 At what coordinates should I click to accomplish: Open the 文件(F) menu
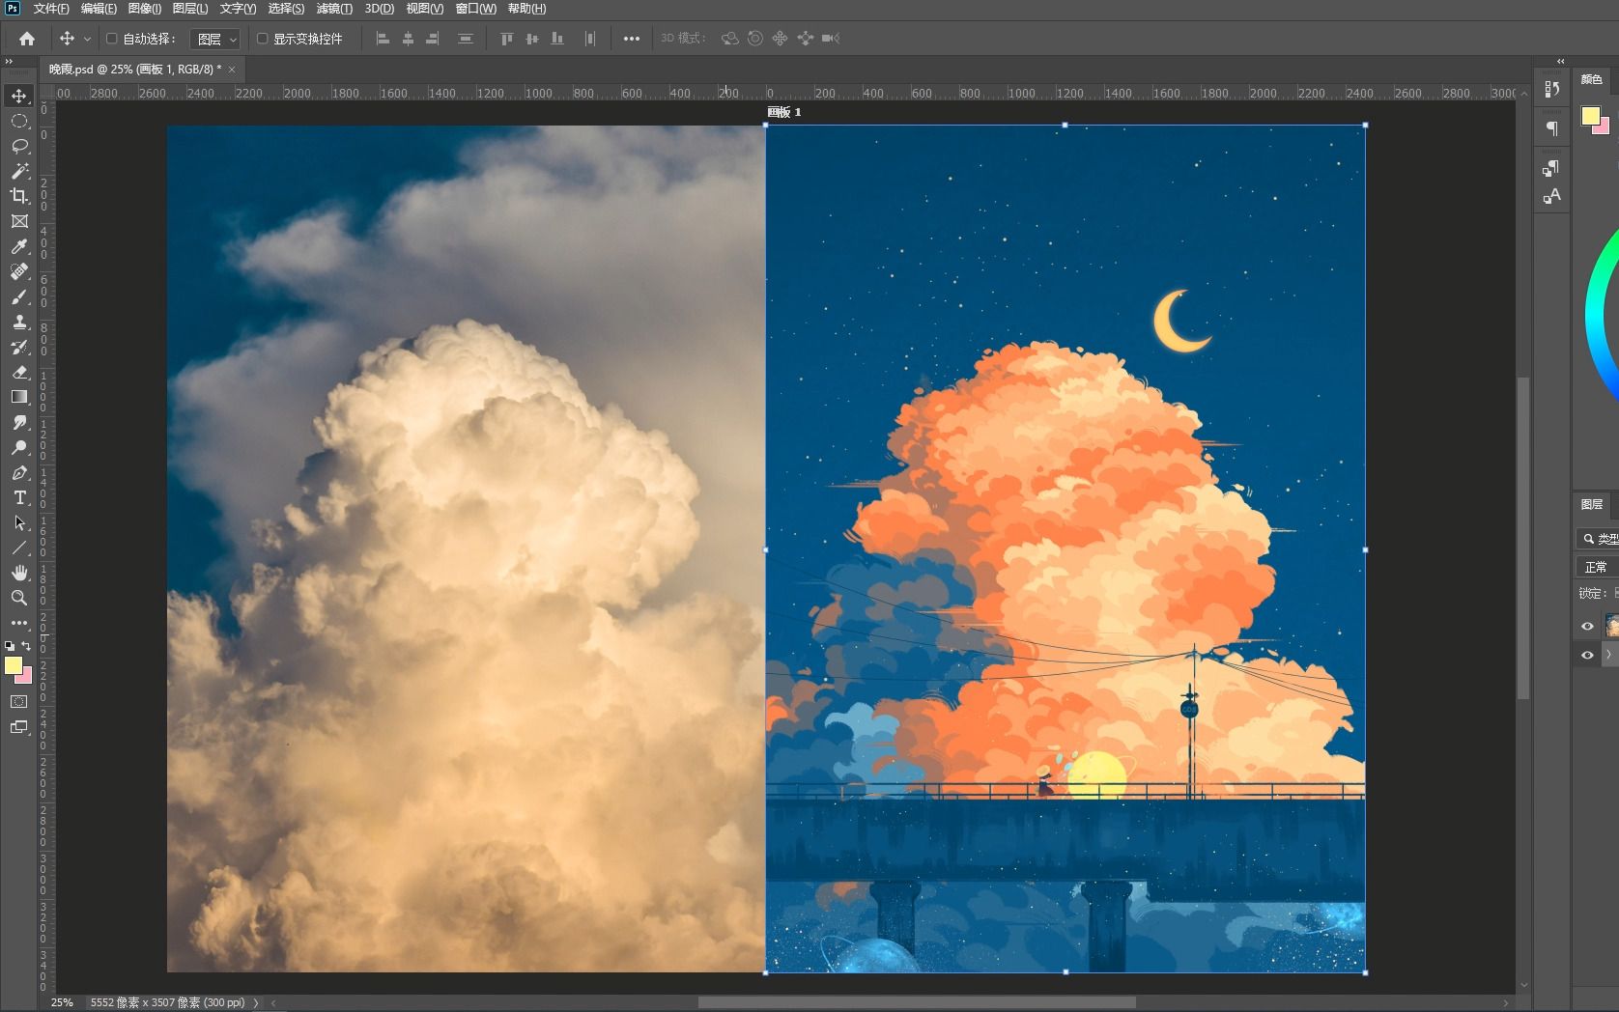pyautogui.click(x=51, y=9)
